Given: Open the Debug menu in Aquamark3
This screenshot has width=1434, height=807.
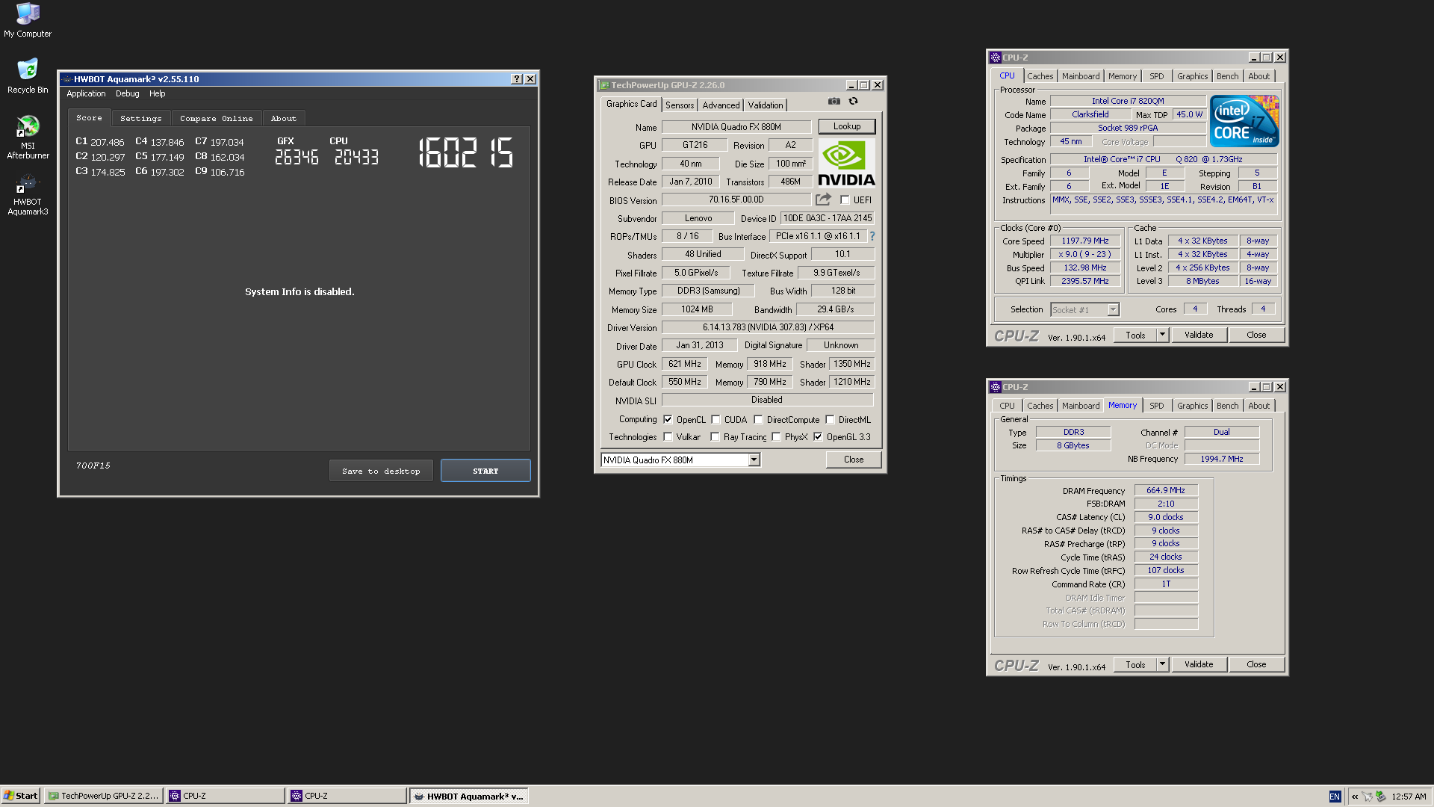Looking at the screenshot, I should (128, 94).
